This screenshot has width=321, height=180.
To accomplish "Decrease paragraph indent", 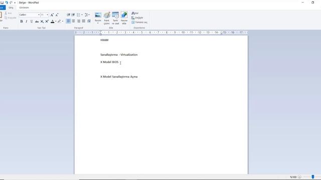I will 68,14.
